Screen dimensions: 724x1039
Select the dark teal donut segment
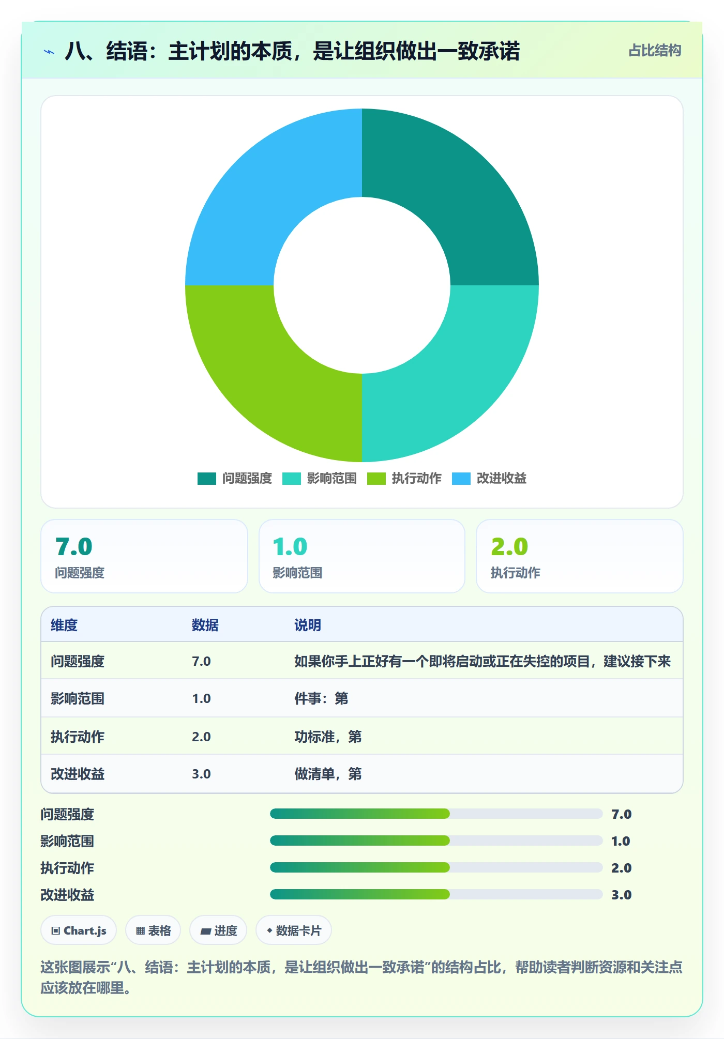click(x=455, y=192)
